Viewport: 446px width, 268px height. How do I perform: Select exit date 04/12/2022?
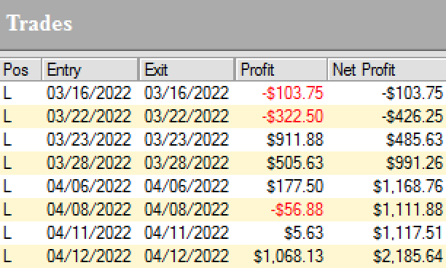[x=187, y=256]
